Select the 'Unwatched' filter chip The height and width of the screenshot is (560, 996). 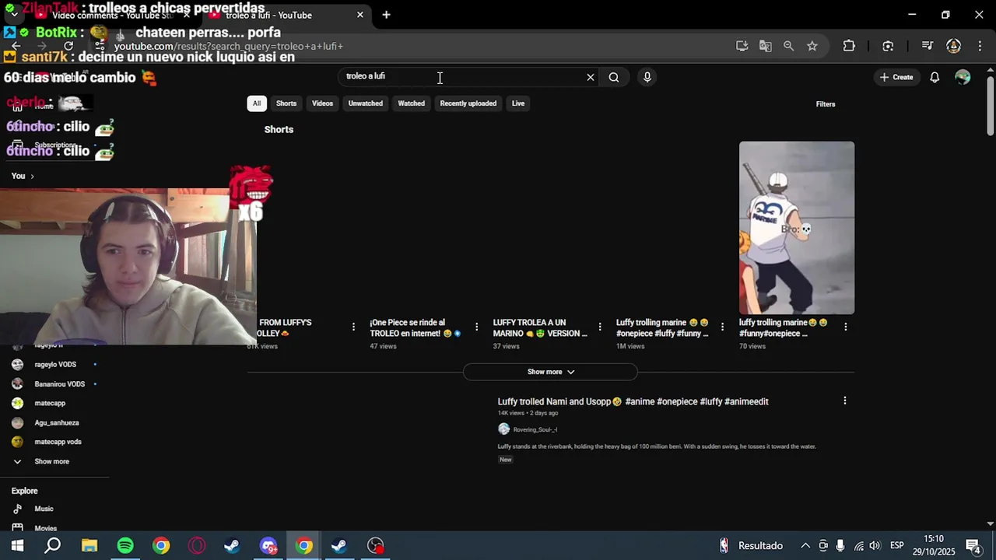(365, 103)
